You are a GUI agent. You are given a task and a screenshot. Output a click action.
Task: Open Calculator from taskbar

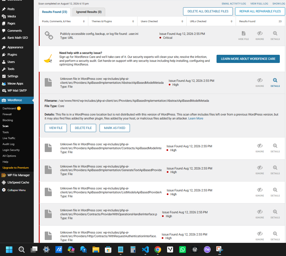pos(133,250)
